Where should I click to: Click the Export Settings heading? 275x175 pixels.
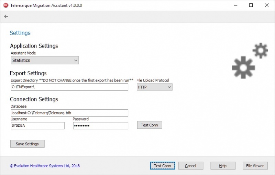28,73
